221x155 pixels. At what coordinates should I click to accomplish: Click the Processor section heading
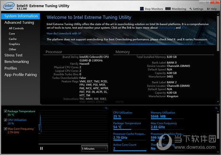(x=54, y=52)
